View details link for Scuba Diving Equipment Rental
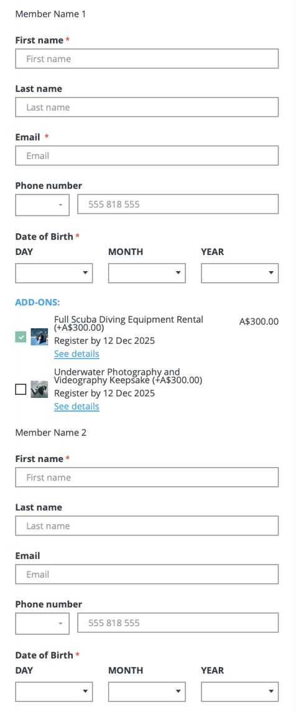The height and width of the screenshot is (712, 296). [76, 354]
